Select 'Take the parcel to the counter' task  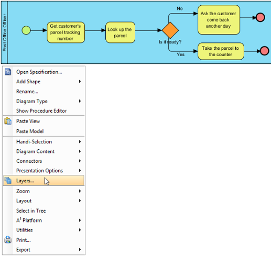[x=221, y=51]
